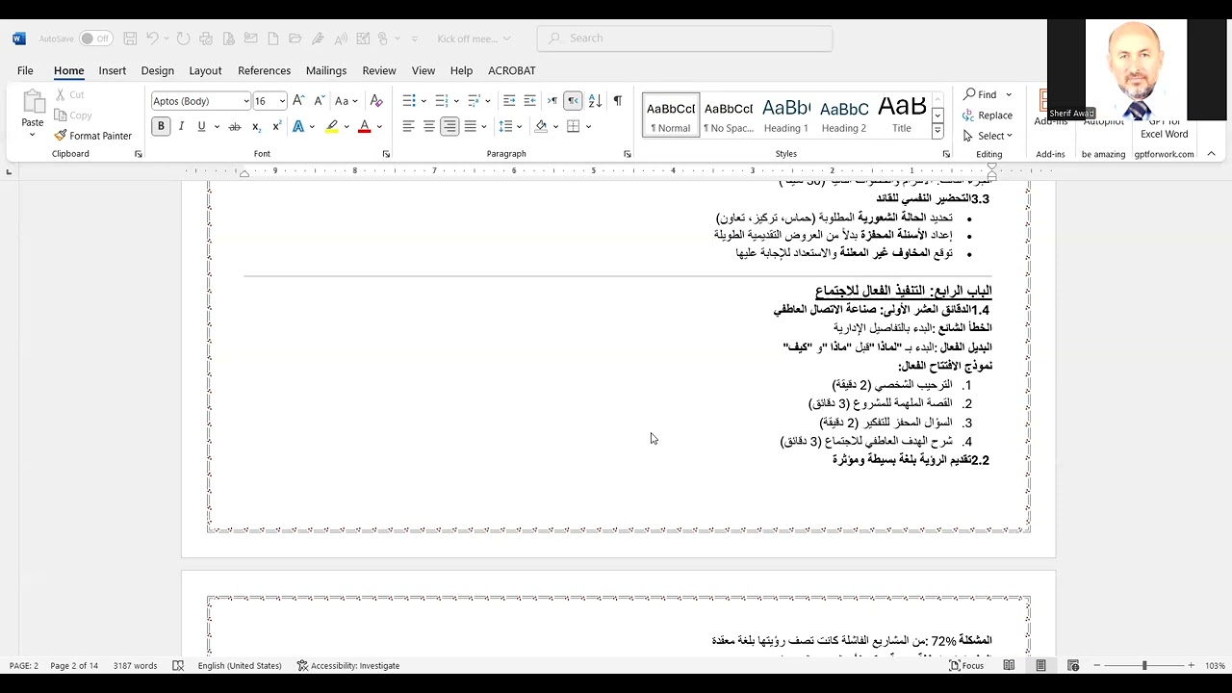Justify text alignment
This screenshot has width=1232, height=693.
click(x=471, y=126)
